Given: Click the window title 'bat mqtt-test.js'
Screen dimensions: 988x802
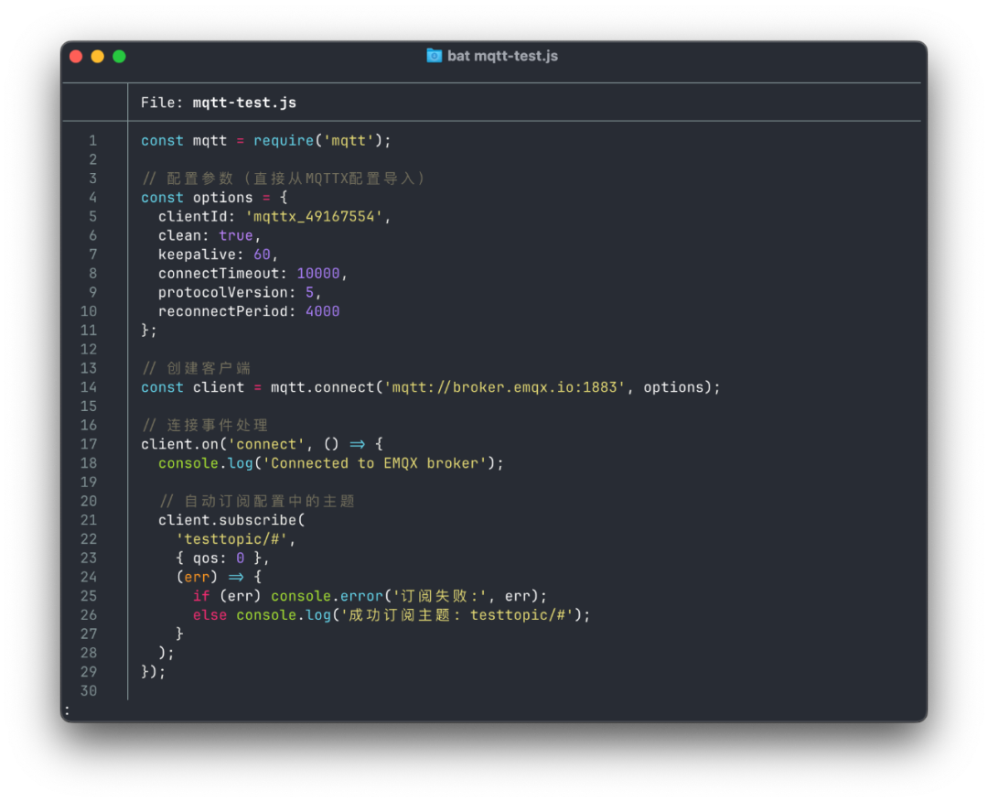Looking at the screenshot, I should pos(502,56).
